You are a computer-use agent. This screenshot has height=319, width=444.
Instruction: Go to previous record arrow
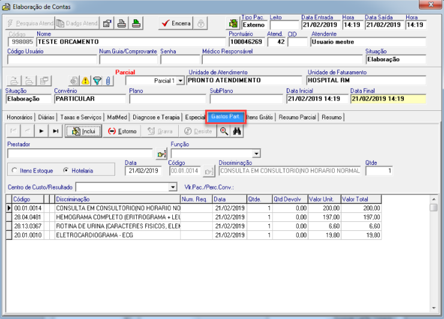(27, 131)
